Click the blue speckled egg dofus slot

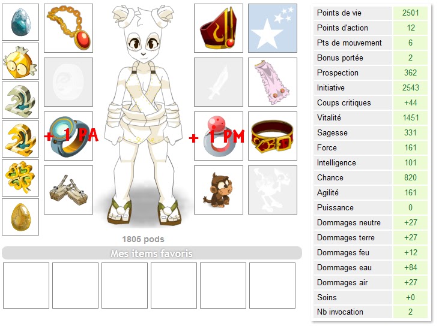pos(20,22)
